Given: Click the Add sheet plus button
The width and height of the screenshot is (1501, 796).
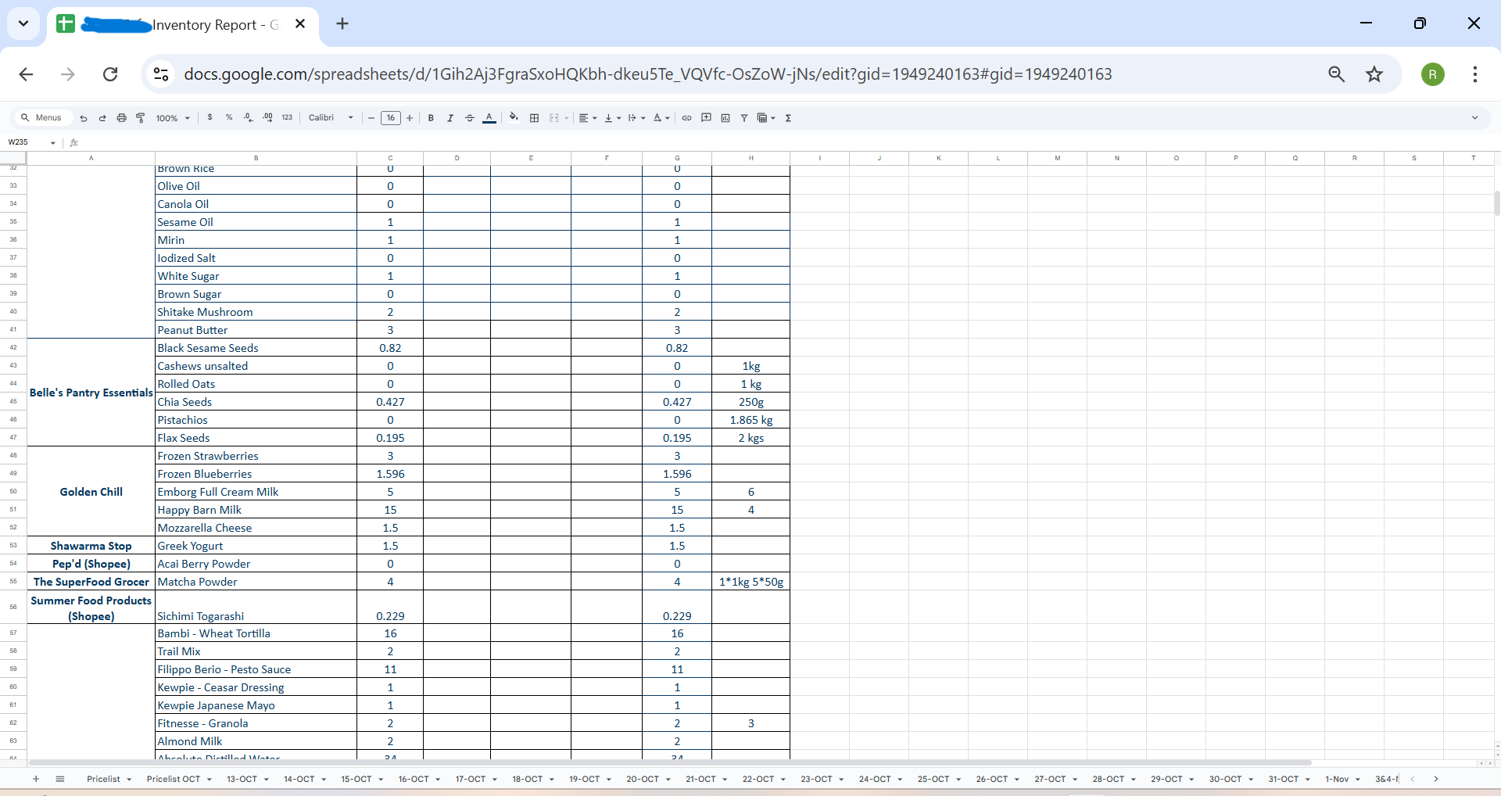Looking at the screenshot, I should click(36, 779).
